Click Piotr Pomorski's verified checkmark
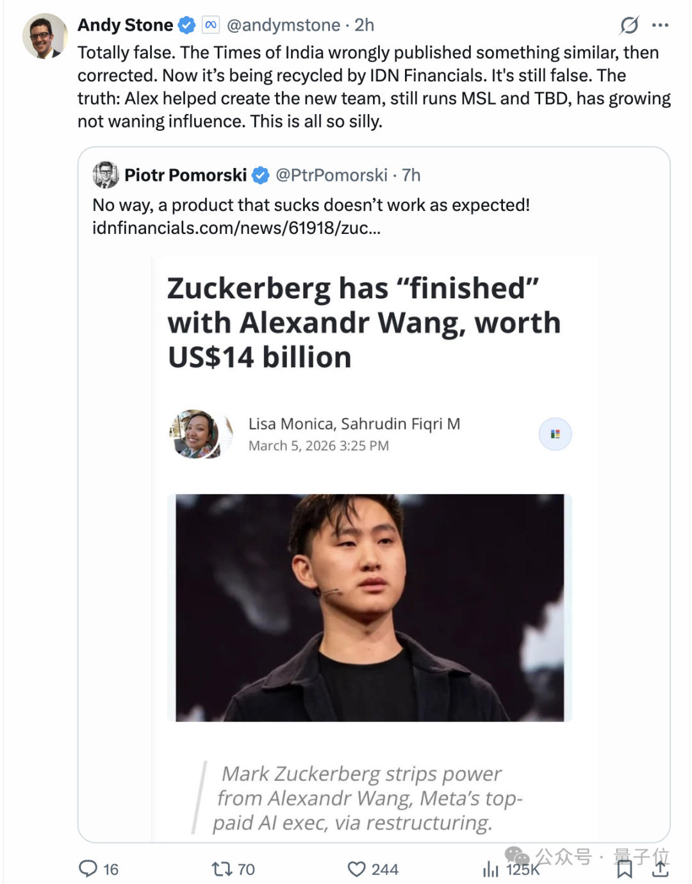Viewport: 692px width, 884px height. [260, 175]
